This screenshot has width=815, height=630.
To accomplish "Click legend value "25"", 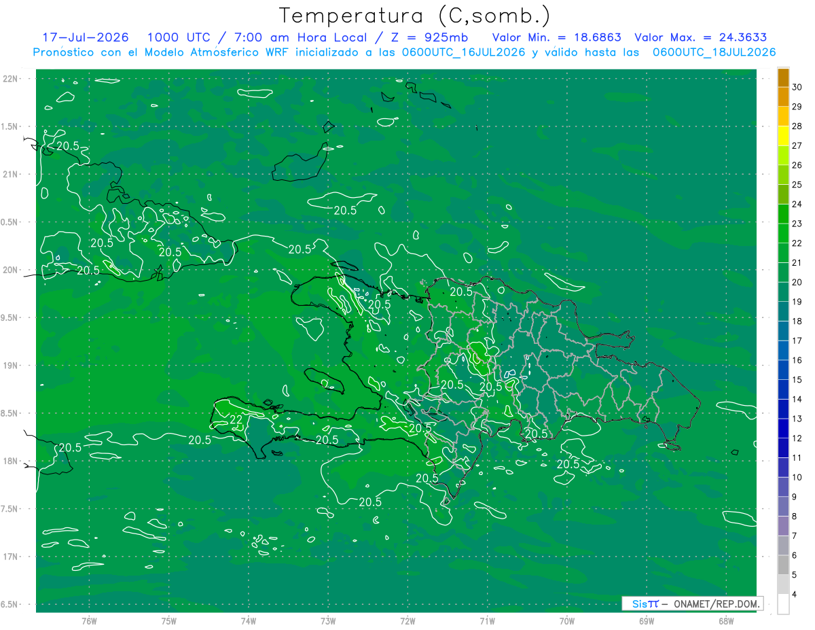I will (797, 185).
